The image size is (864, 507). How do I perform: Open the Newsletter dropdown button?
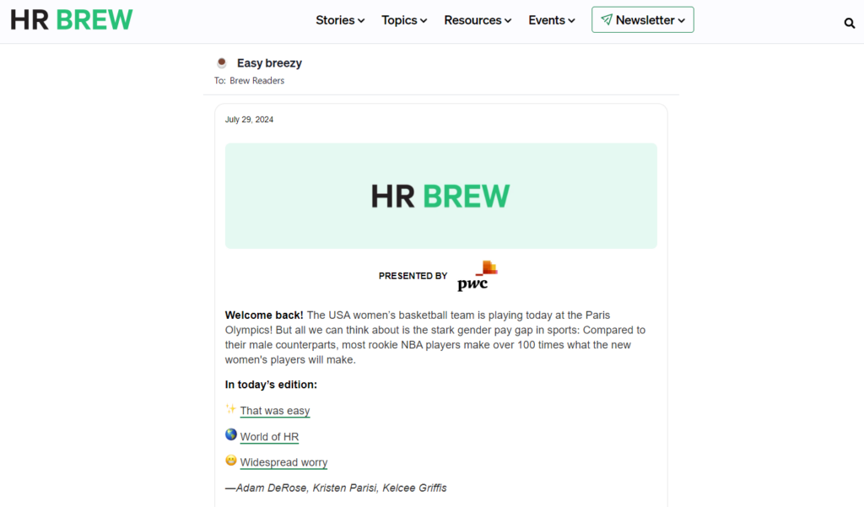click(642, 20)
